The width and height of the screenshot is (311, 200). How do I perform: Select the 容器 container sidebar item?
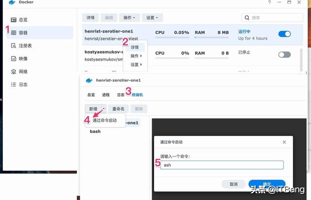(40, 33)
